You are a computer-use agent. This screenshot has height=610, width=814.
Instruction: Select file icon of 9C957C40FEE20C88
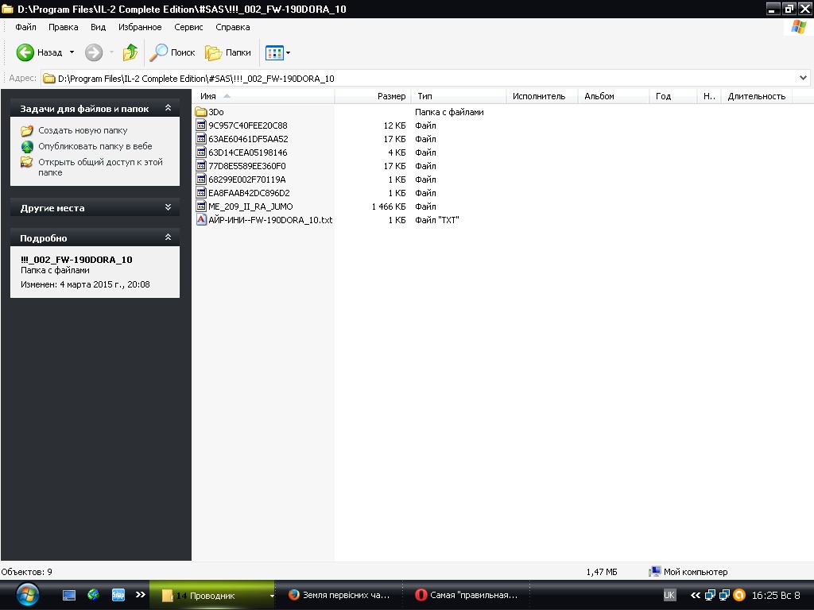point(201,125)
